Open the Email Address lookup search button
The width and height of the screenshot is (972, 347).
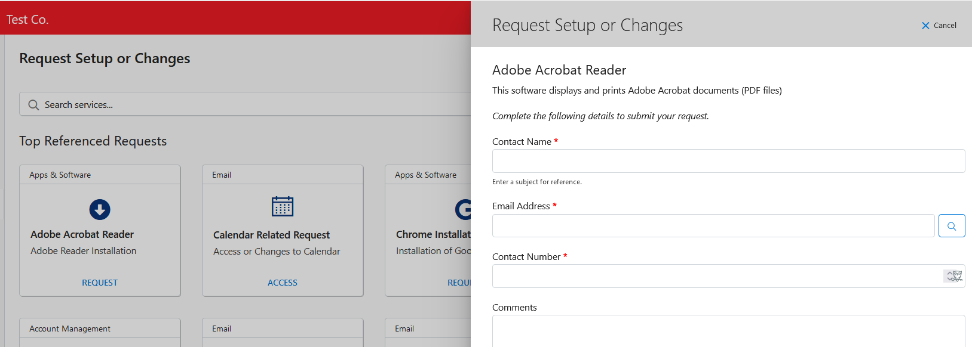pyautogui.click(x=952, y=226)
